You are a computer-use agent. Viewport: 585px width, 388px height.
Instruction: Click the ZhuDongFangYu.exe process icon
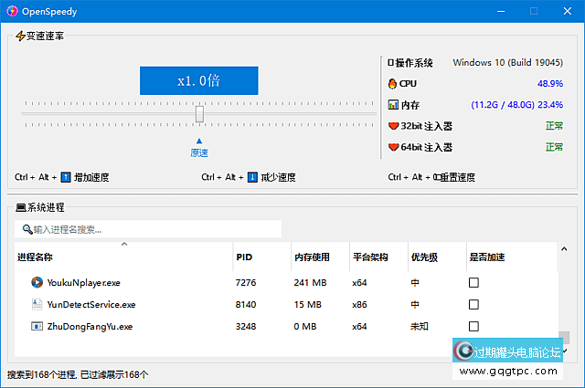click(x=37, y=326)
